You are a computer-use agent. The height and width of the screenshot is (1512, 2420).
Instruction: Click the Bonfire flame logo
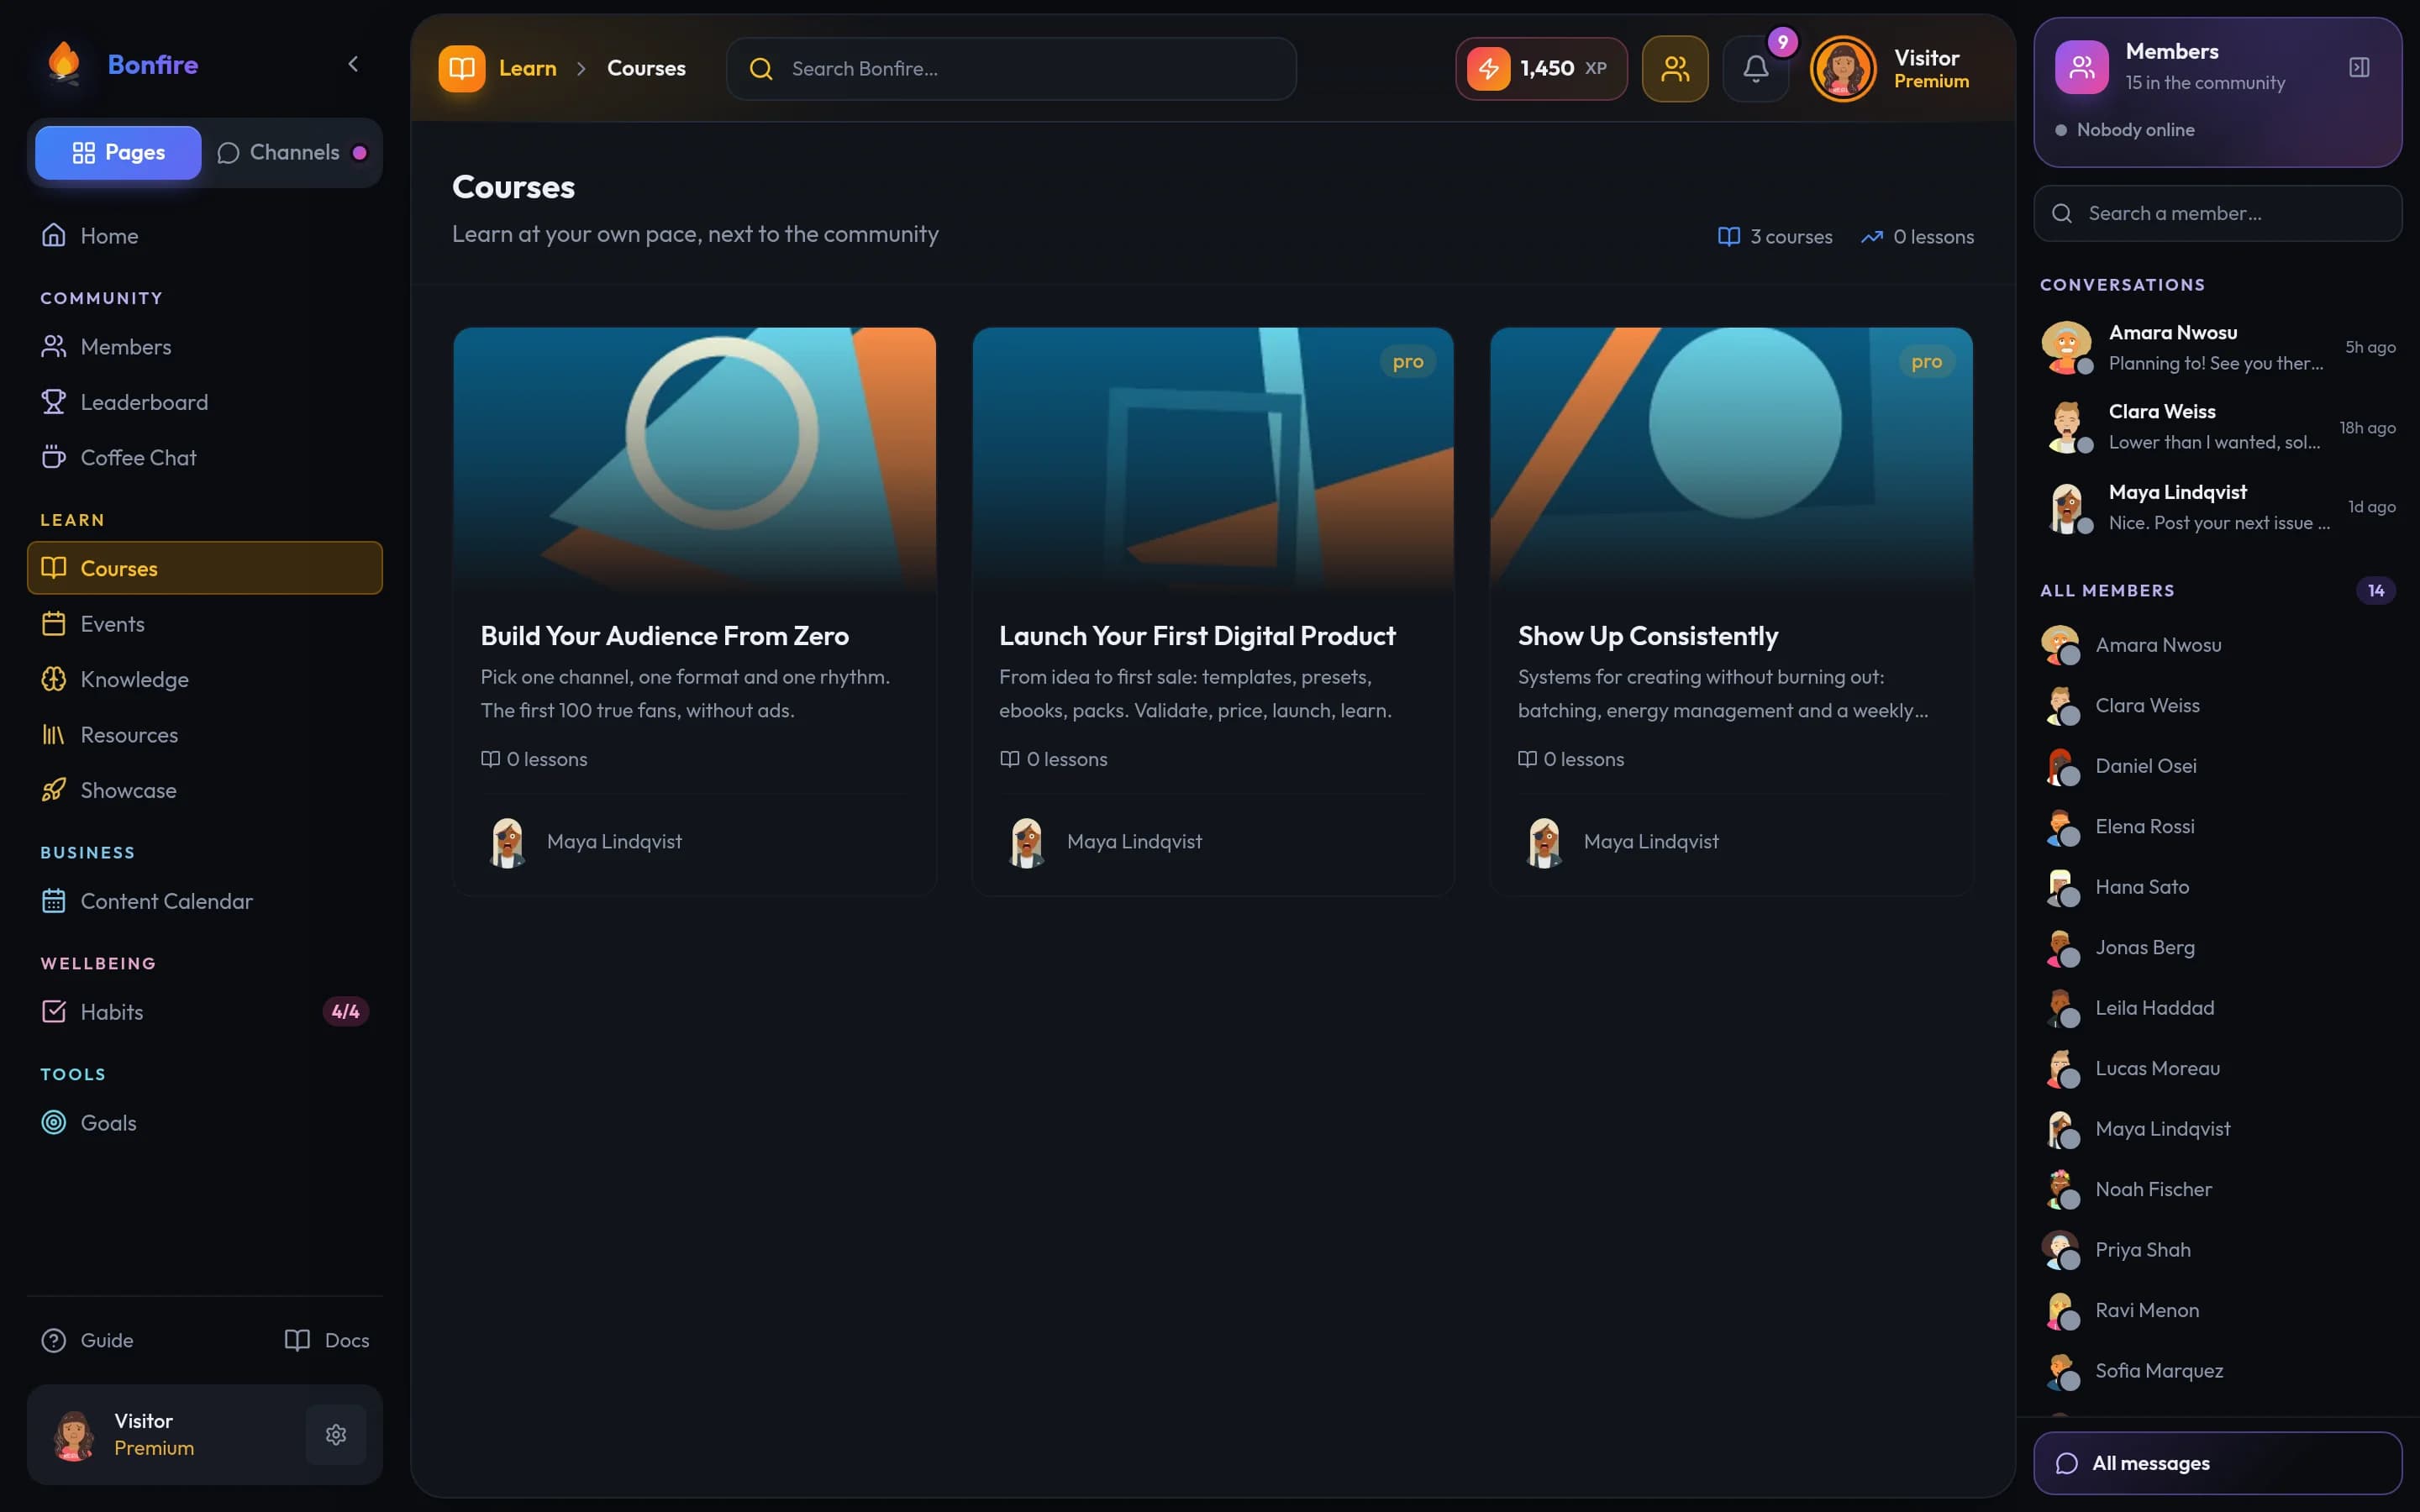[64, 64]
